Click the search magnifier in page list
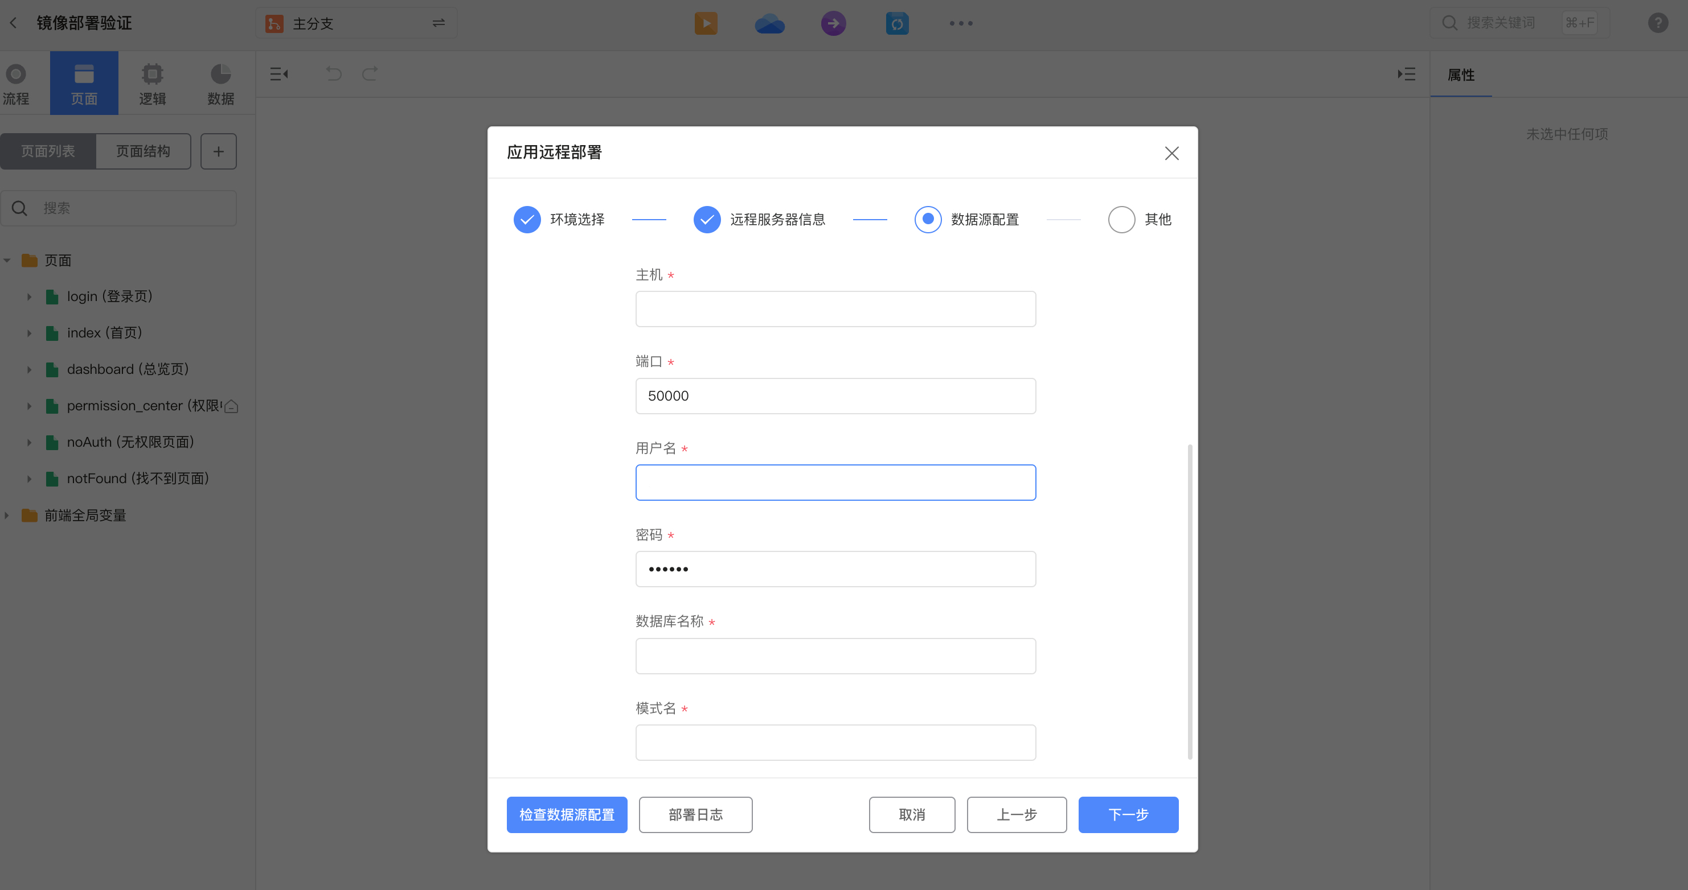The width and height of the screenshot is (1688, 890). pos(20,208)
